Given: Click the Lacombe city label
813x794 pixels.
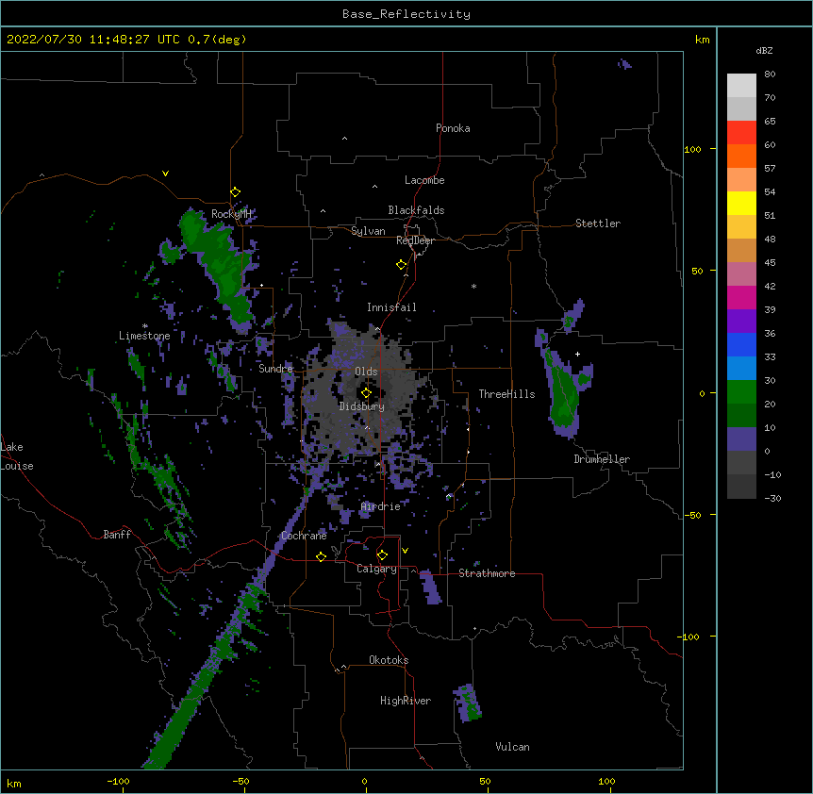Looking at the screenshot, I should click(424, 180).
